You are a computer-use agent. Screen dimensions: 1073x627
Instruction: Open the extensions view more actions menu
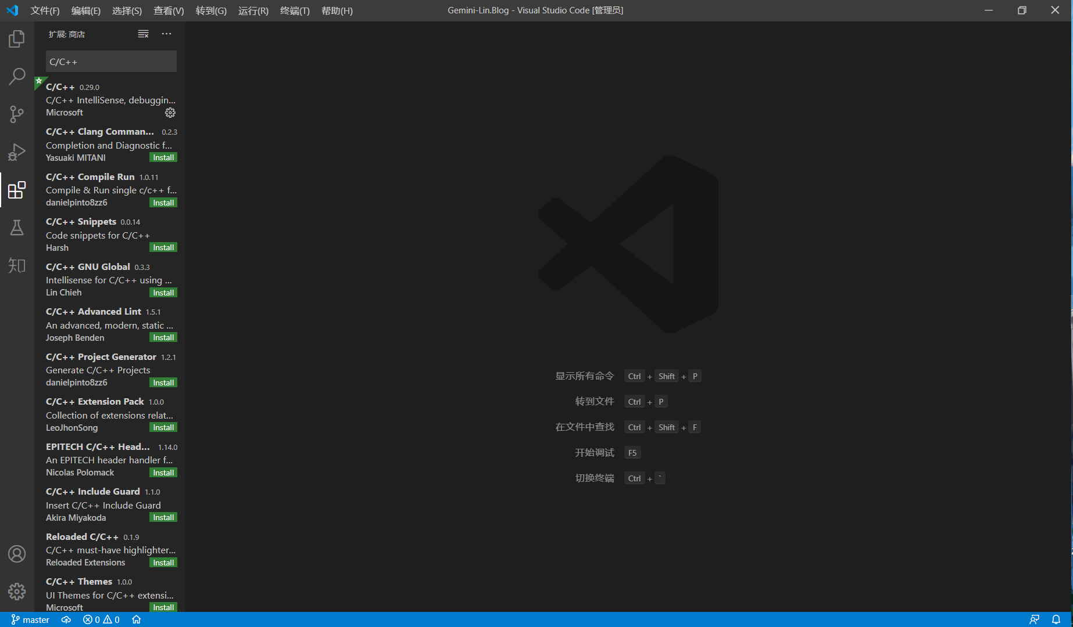point(166,34)
